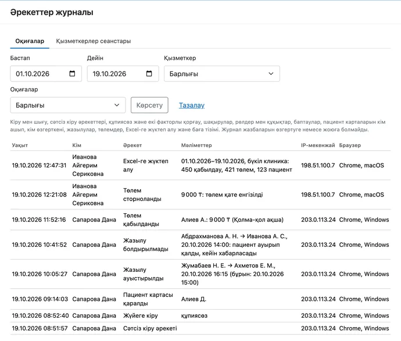The width and height of the screenshot is (401, 341).
Task: Select timestamp 19.10.2026 09:14:03
Action: pos(40,299)
